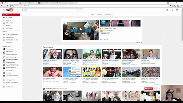Dismiss the Fashion recommendation section
This screenshot has width=183, height=103.
click(x=159, y=89)
